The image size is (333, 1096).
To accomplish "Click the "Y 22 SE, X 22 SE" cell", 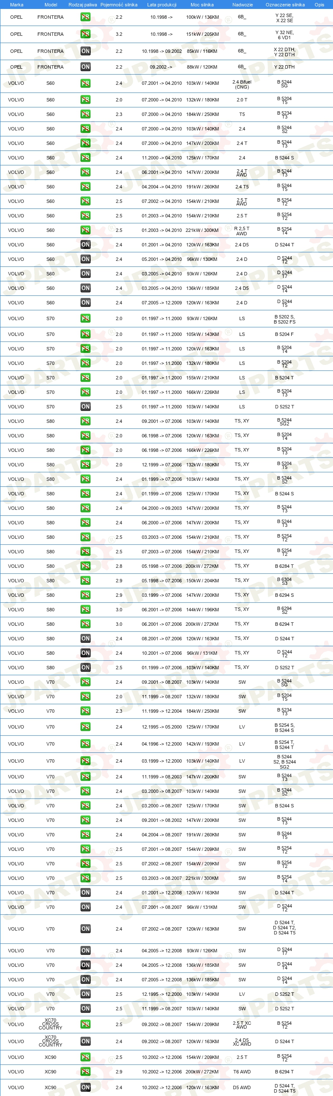I will tap(284, 18).
